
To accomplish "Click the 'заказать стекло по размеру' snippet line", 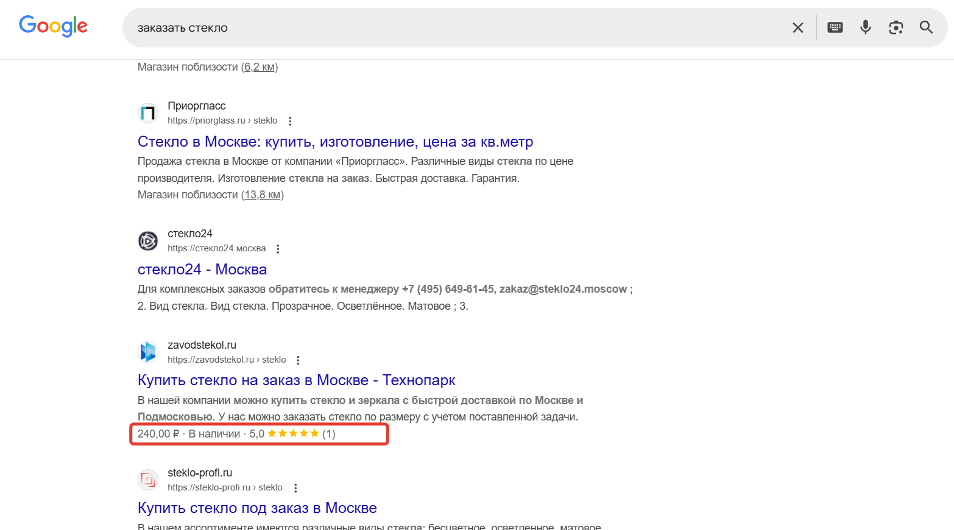I will (x=358, y=417).
